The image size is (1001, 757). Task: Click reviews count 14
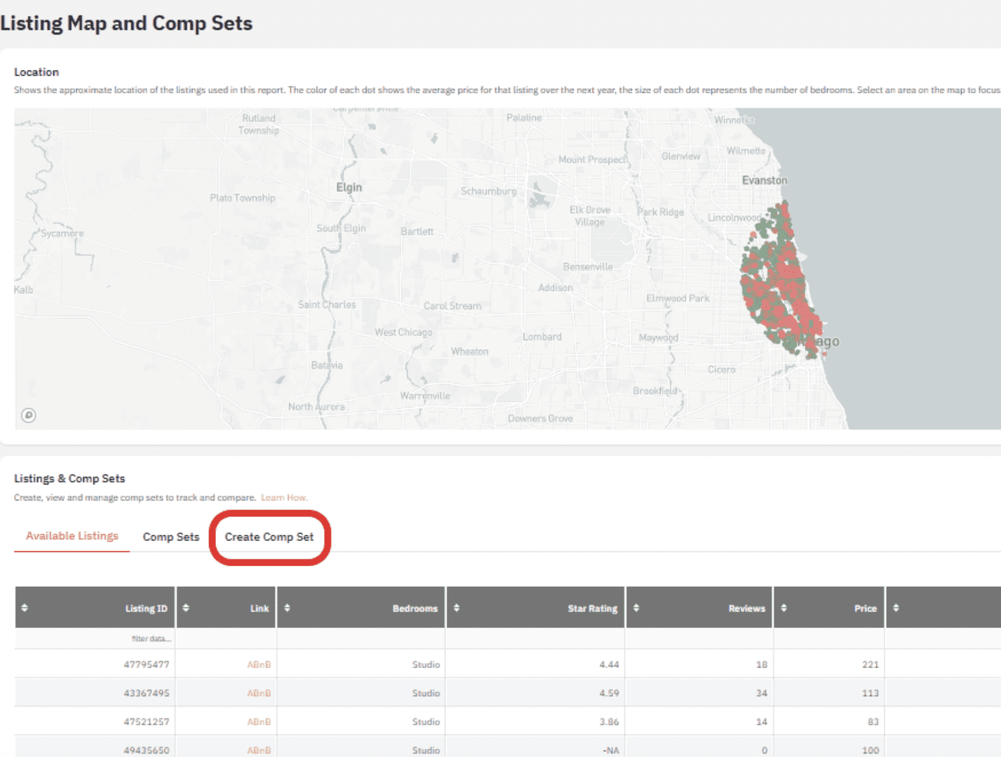coord(762,721)
